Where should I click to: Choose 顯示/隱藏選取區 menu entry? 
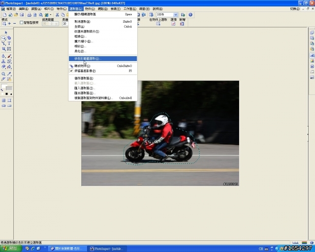pos(103,14)
